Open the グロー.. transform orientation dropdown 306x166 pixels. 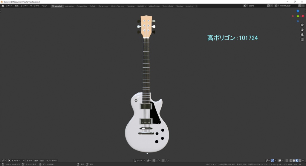pyautogui.click(x=140, y=161)
